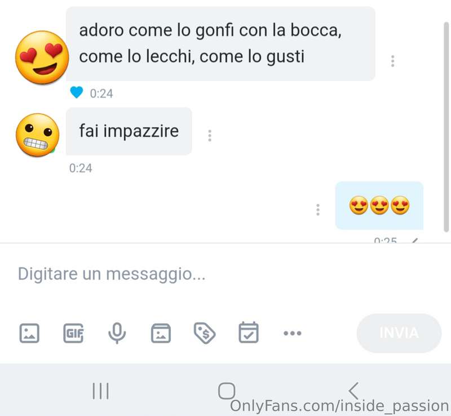Tap the Android home button
Viewport: 451px width, 416px height.
[x=227, y=391]
